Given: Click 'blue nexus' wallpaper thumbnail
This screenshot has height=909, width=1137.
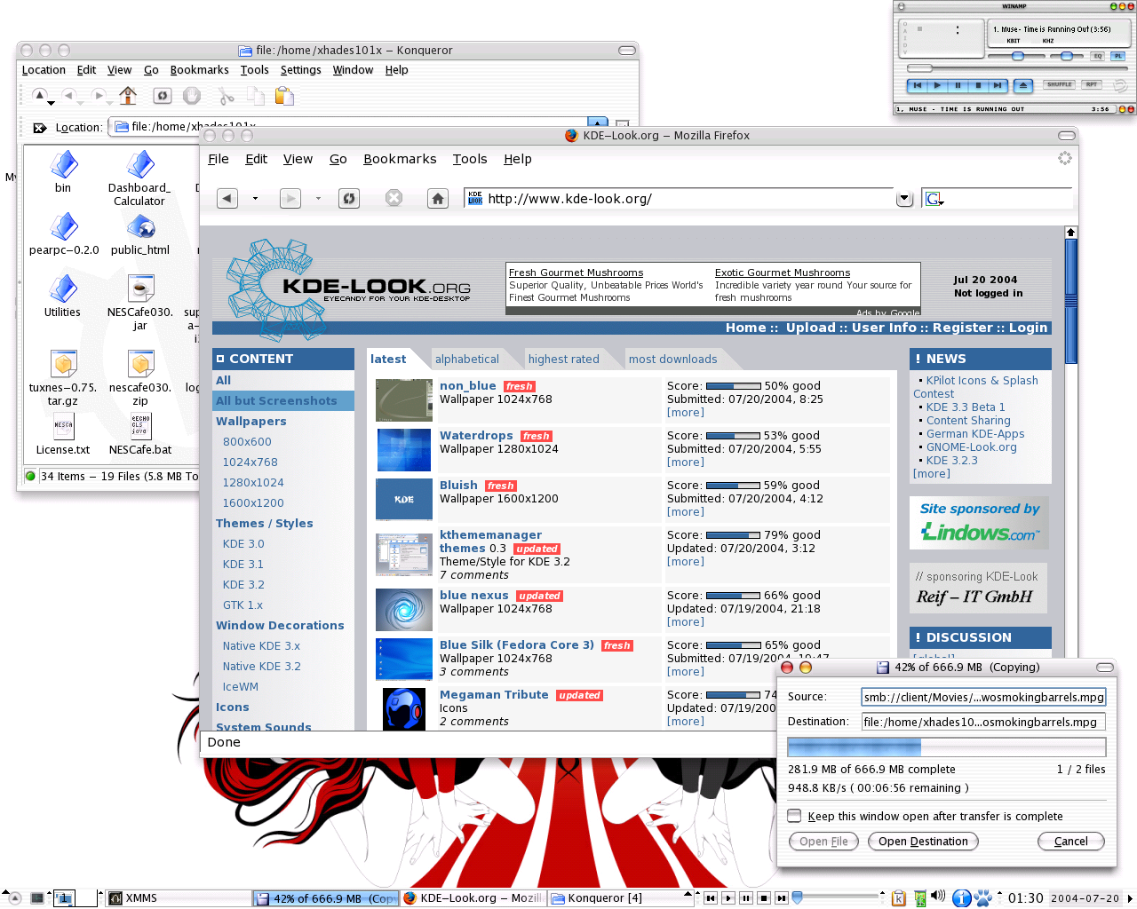Looking at the screenshot, I should click(x=403, y=610).
